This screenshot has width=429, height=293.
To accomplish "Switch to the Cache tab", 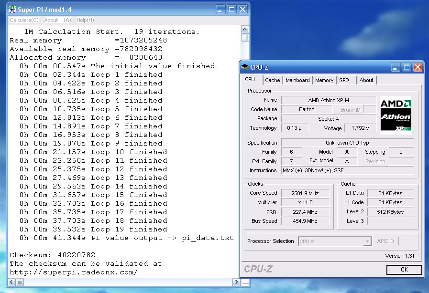I will [x=272, y=80].
